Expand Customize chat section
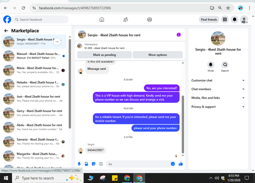Viewport: 255px width, 183px height. click(218, 80)
